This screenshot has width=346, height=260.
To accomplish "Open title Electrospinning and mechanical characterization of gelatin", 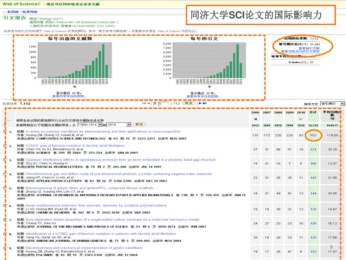I will [x=84, y=248].
